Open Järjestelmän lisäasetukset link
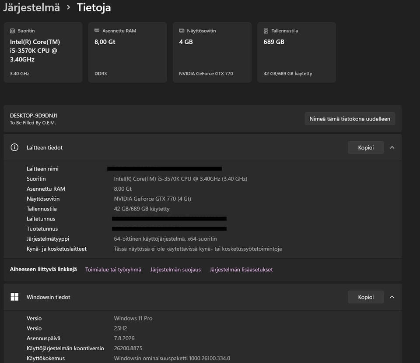 241,270
